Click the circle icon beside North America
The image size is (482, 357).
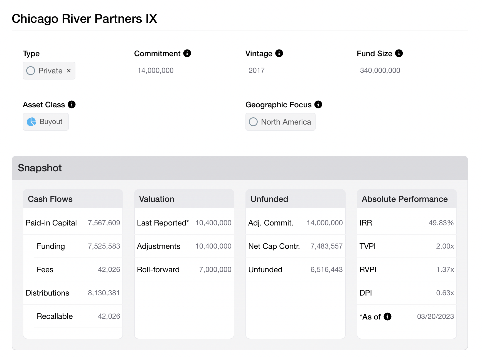coord(253,122)
